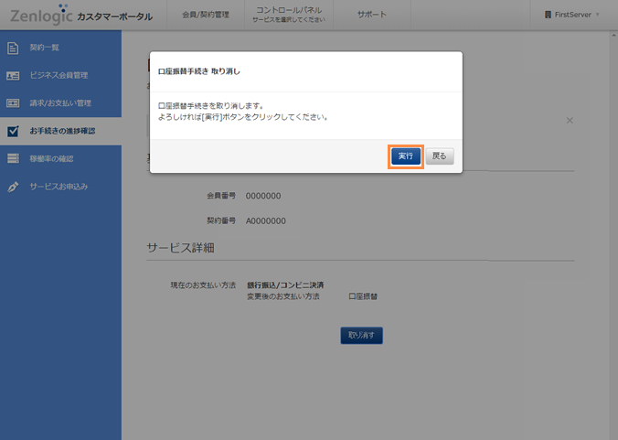Click the 取り消す button on the page
Viewport: 618px width, 440px height.
tap(361, 335)
